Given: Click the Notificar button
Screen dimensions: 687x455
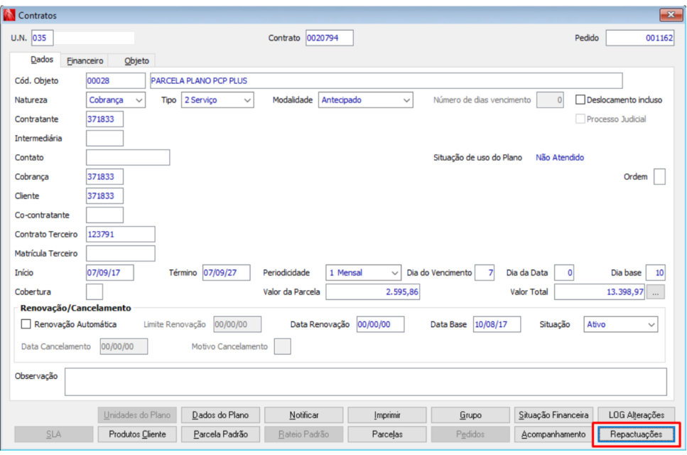Looking at the screenshot, I should click(x=303, y=414).
